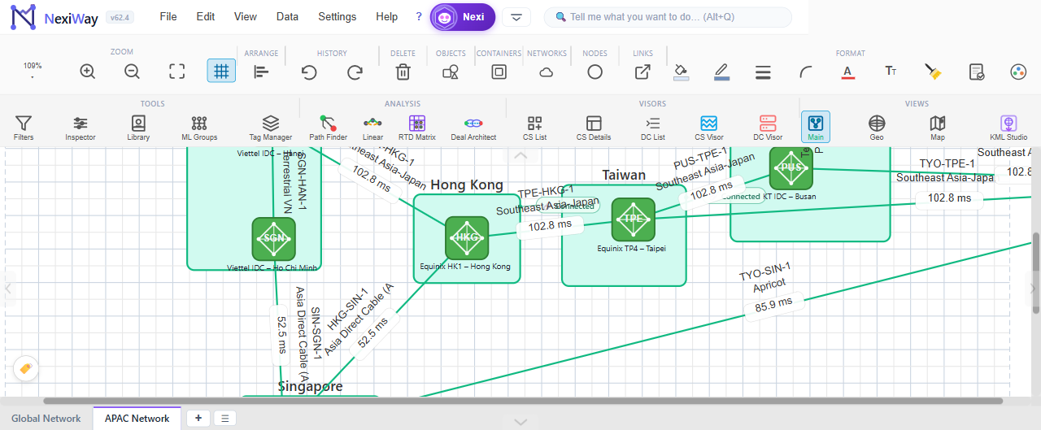Launch Path Finder analysis
Viewport: 1041px width, 430px height.
[328, 127]
